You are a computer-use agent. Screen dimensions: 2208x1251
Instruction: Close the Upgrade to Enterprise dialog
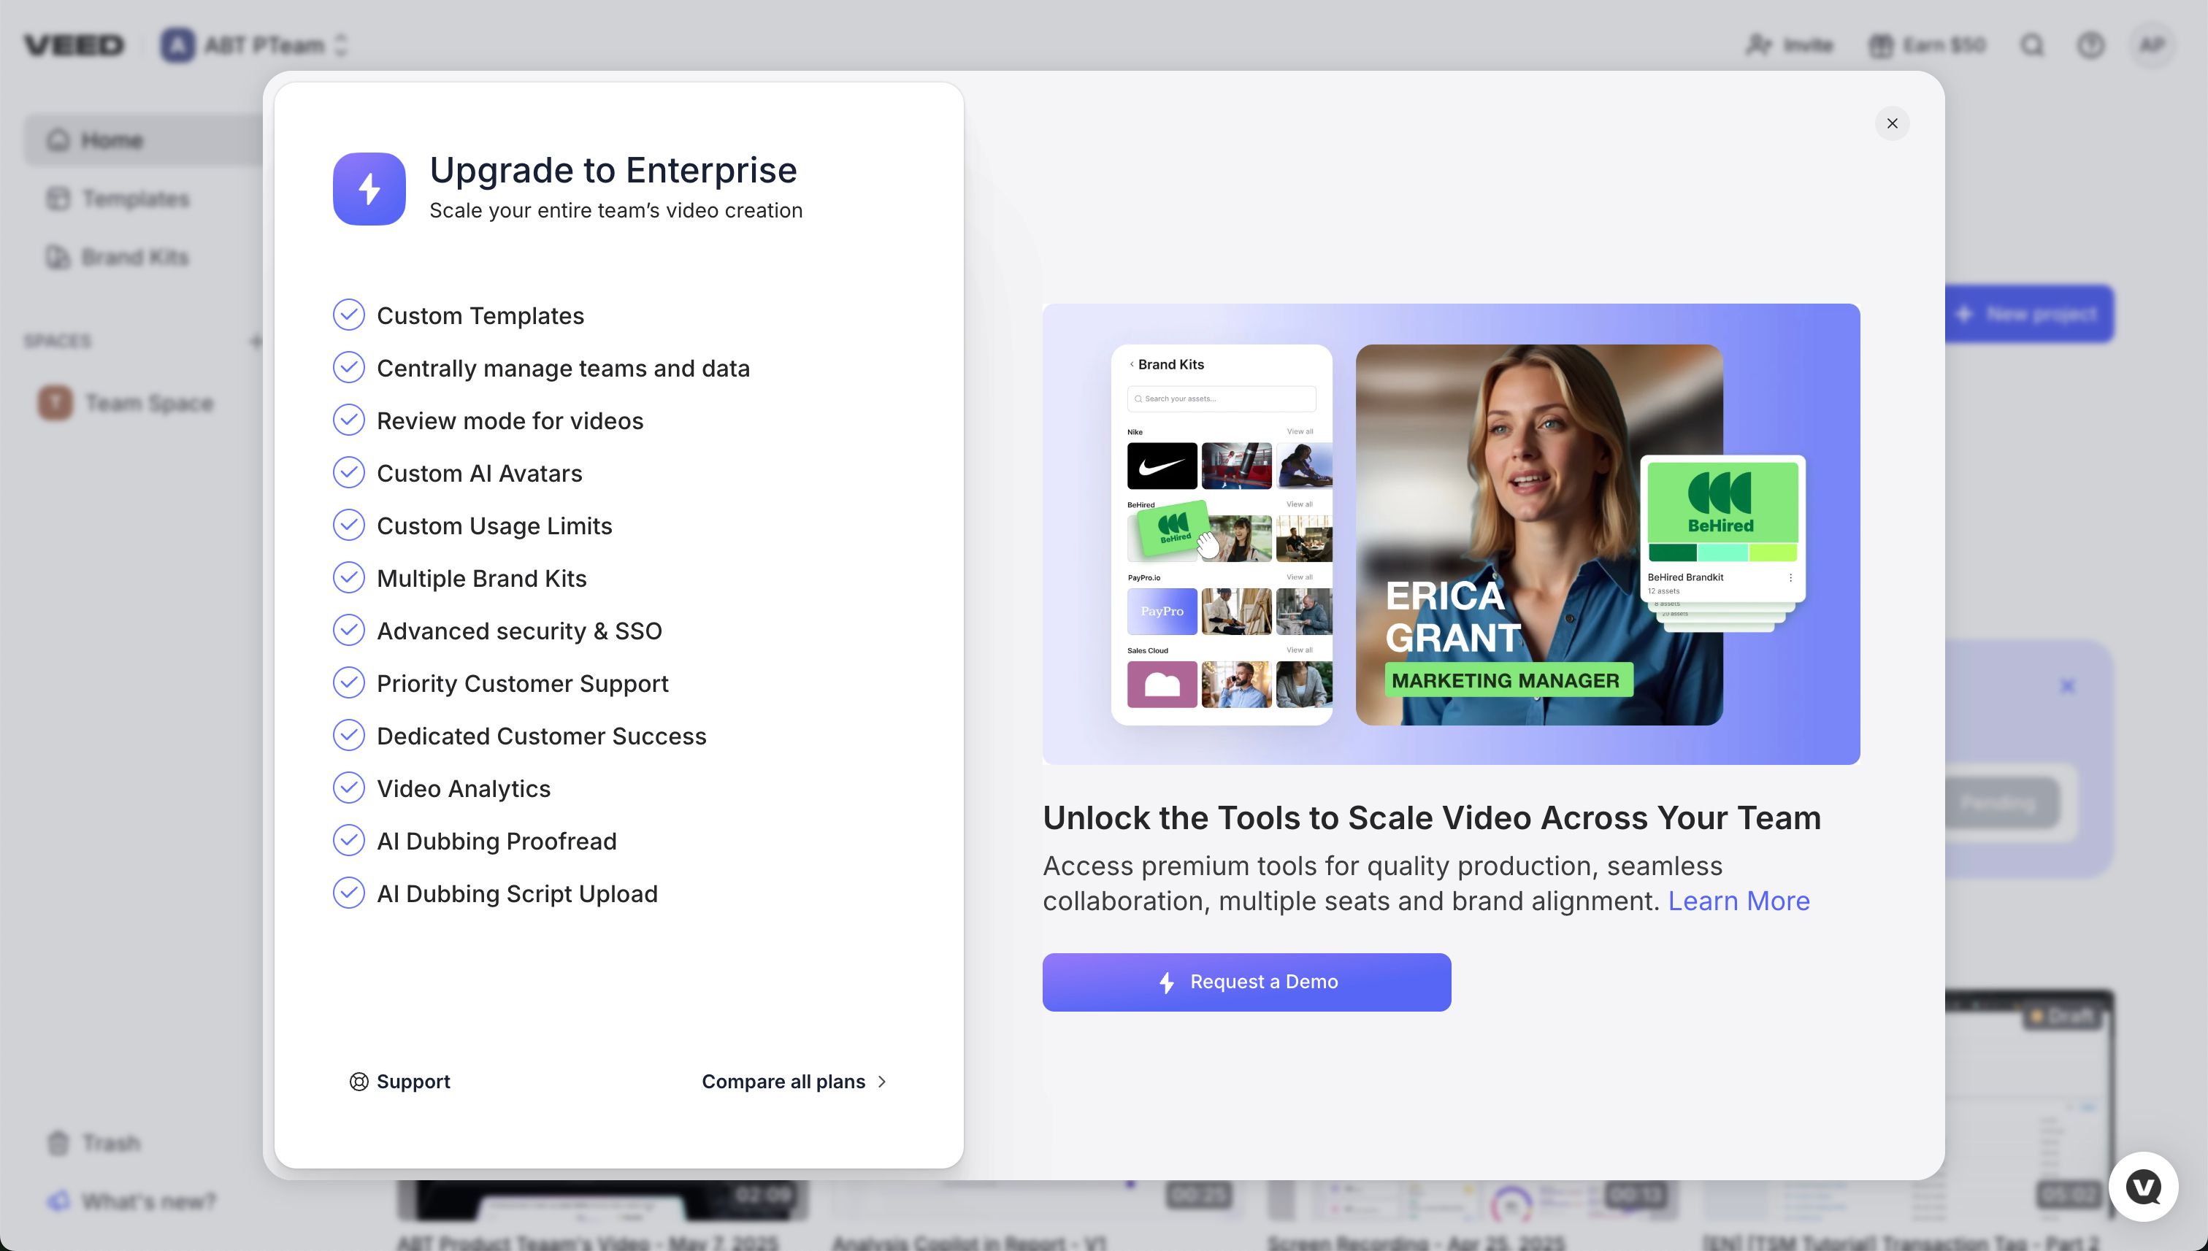(x=1892, y=124)
